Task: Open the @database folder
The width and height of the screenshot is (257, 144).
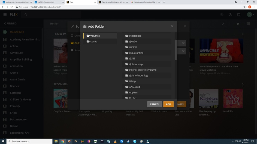Action: 147,36
